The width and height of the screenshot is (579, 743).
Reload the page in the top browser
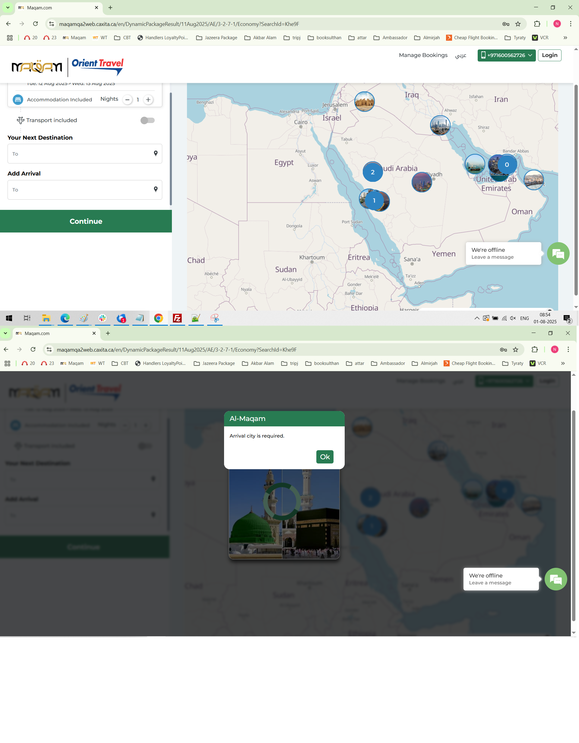coord(35,24)
